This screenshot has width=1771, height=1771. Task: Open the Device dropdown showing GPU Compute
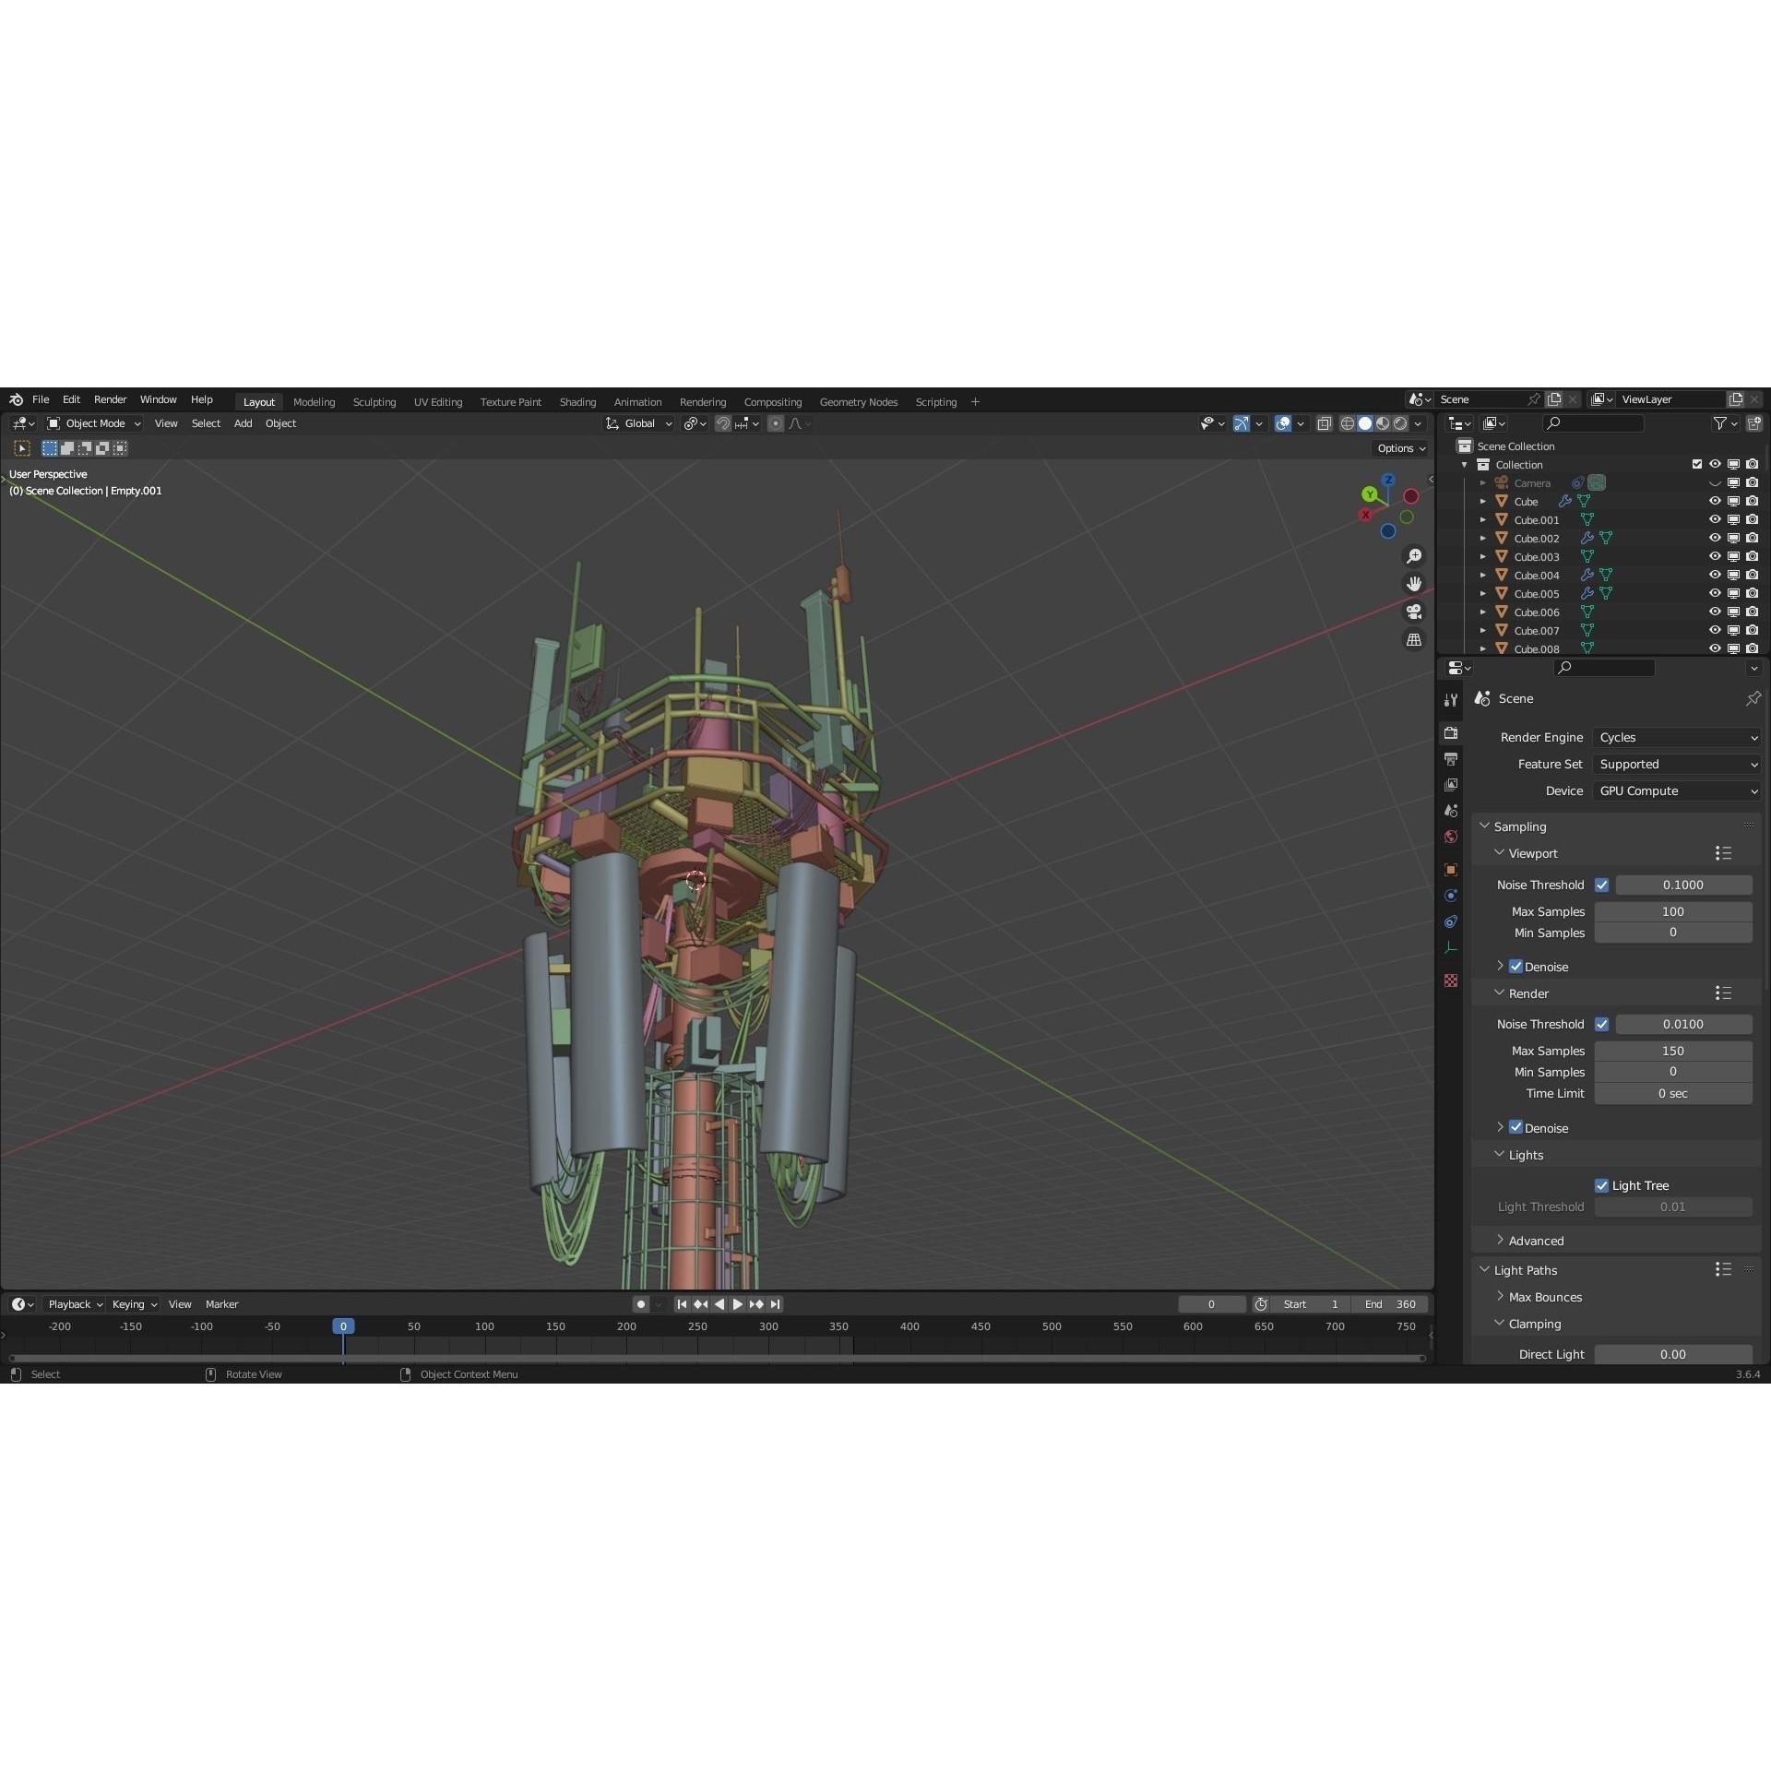(1676, 790)
